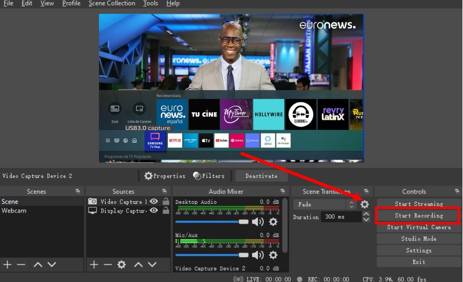
Task: Select the Webcam scene
Action: (x=42, y=210)
